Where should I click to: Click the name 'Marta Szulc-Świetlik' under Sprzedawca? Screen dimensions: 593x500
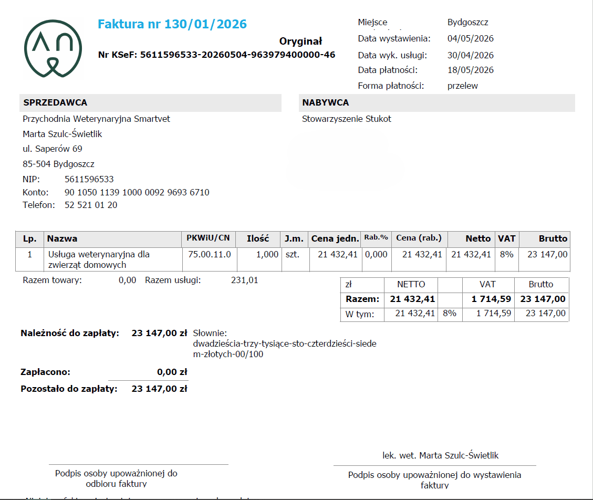[x=63, y=134]
